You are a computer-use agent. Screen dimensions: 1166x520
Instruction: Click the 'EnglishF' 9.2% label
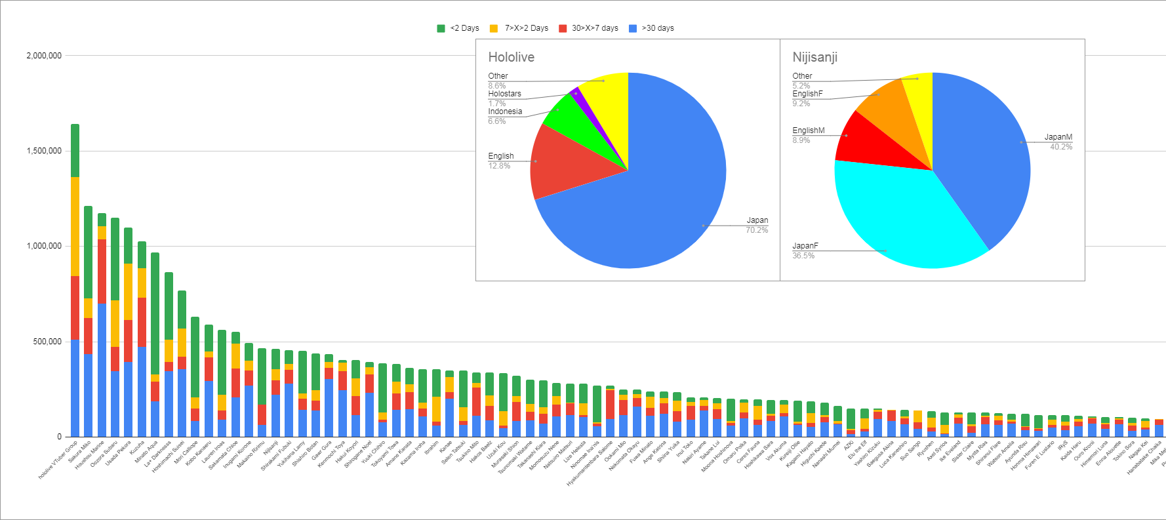click(x=807, y=98)
